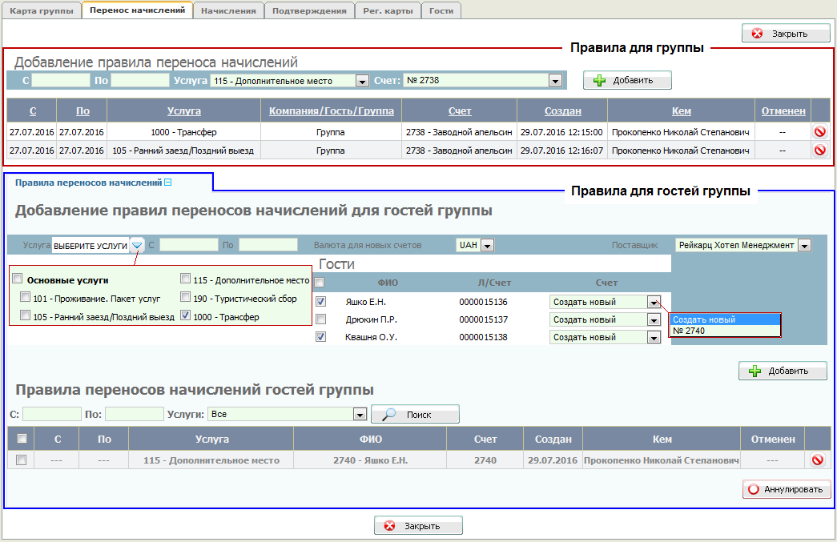This screenshot has height=542, width=837.
Task: Check the 115 - Дополнительное место checkbox
Action: [x=186, y=279]
